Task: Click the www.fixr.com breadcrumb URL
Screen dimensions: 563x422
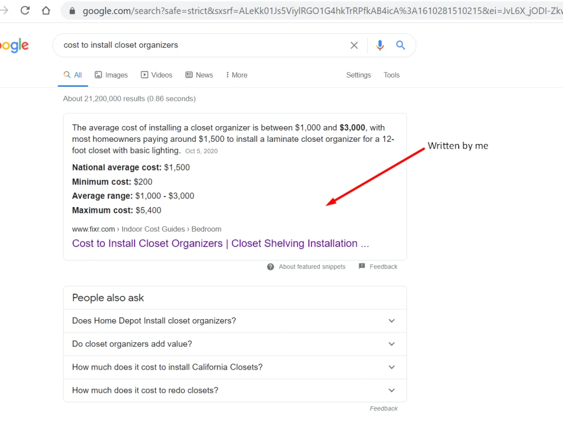Action: click(x=93, y=230)
